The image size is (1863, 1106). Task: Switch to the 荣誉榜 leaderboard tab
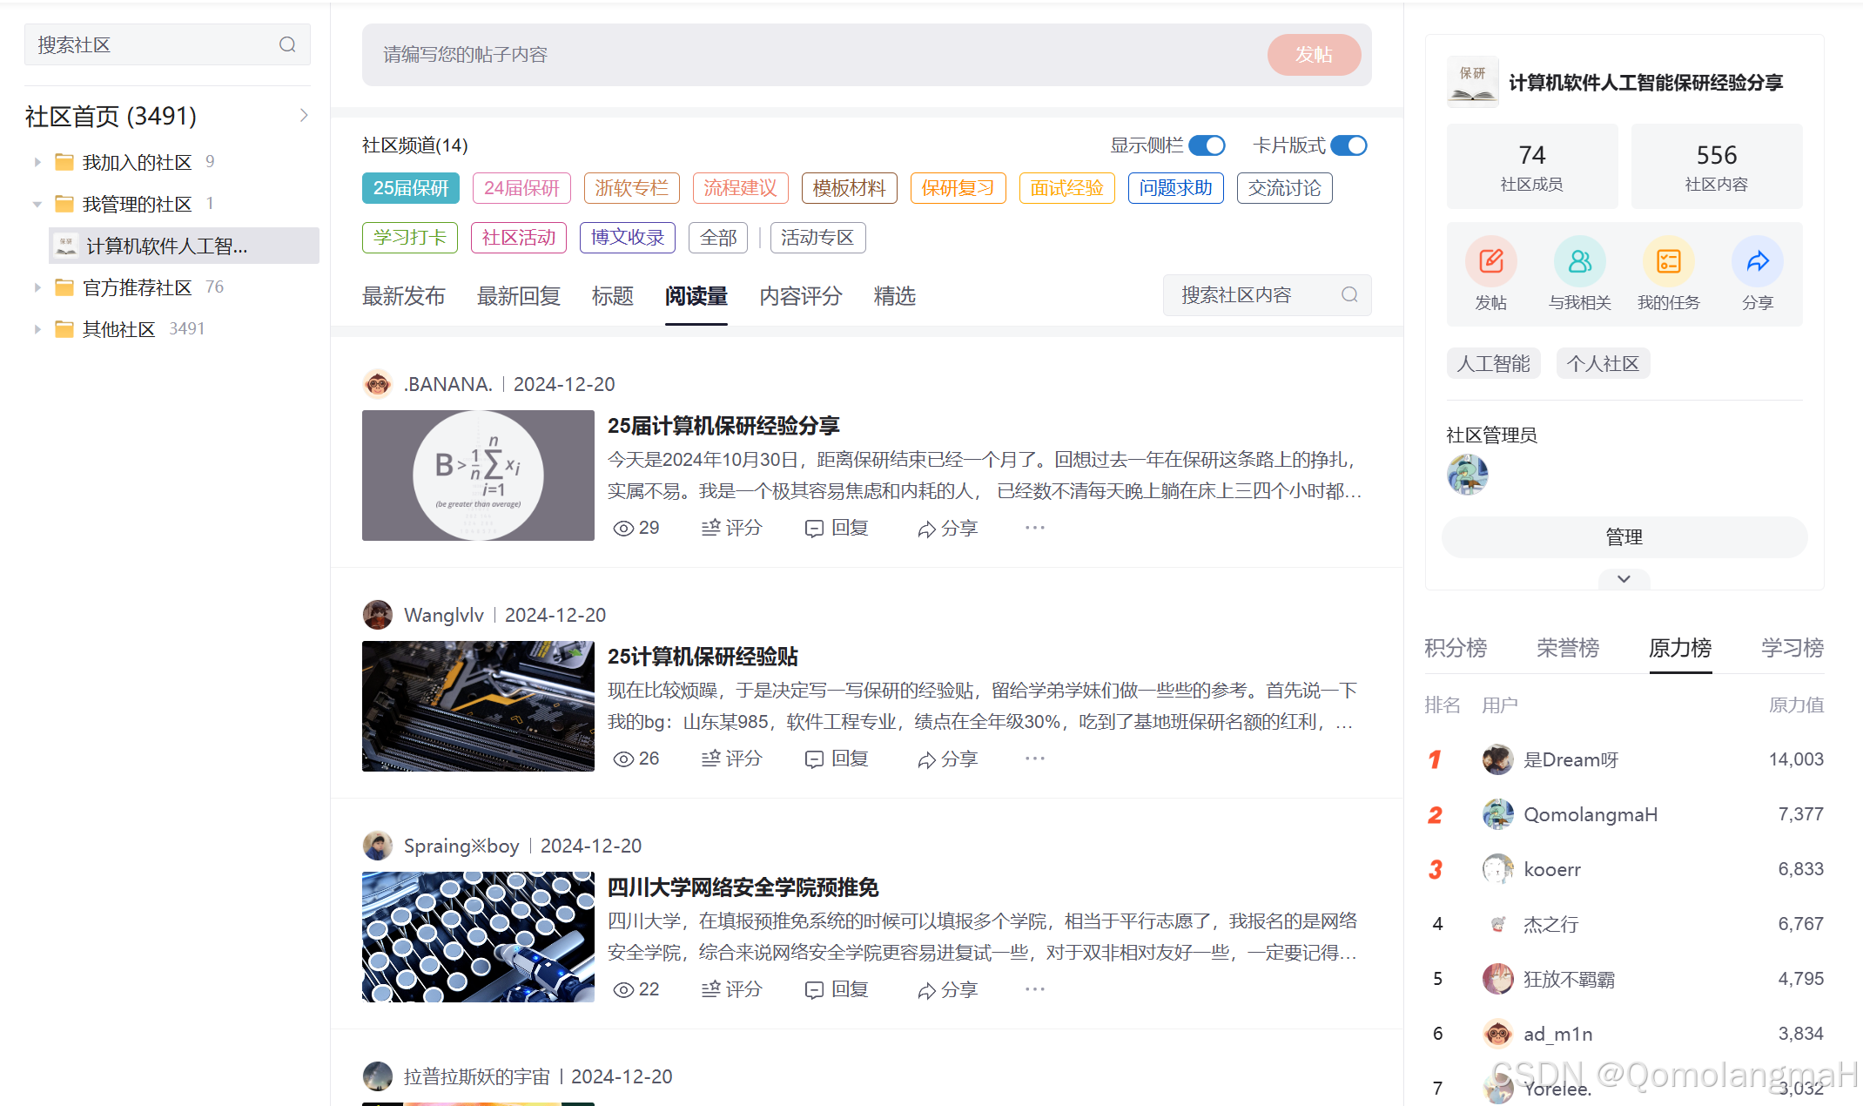(x=1567, y=648)
